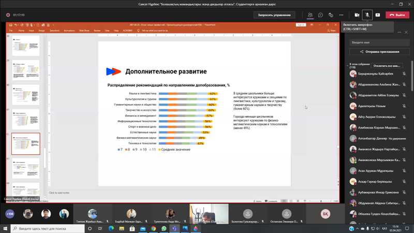Unmute the microphone

[x=367, y=15]
